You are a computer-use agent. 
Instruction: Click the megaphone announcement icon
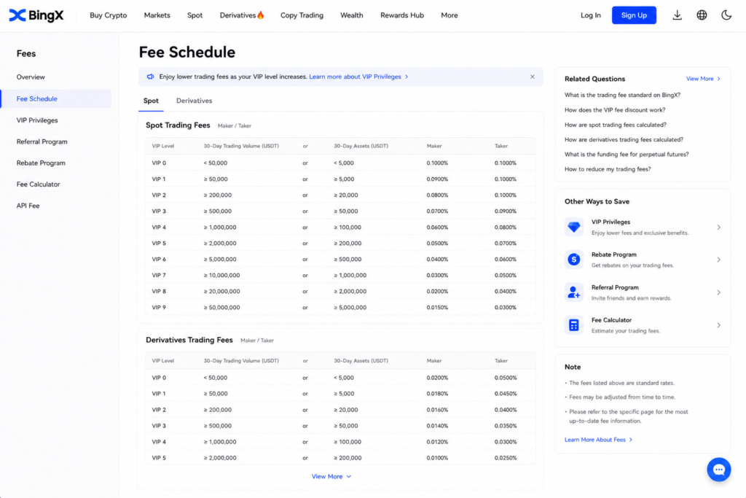click(x=150, y=77)
